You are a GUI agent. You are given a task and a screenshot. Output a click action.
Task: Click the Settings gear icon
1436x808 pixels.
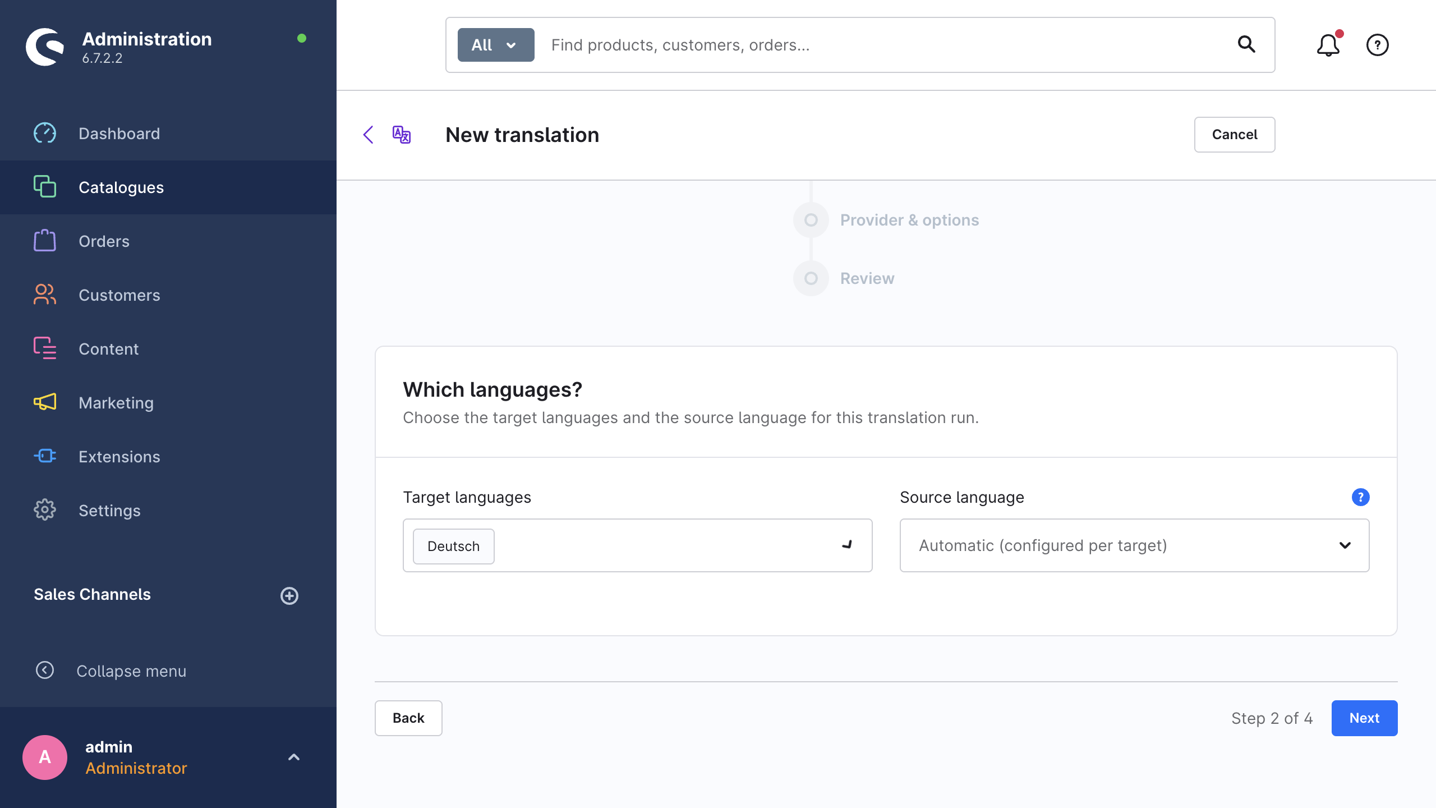45,510
